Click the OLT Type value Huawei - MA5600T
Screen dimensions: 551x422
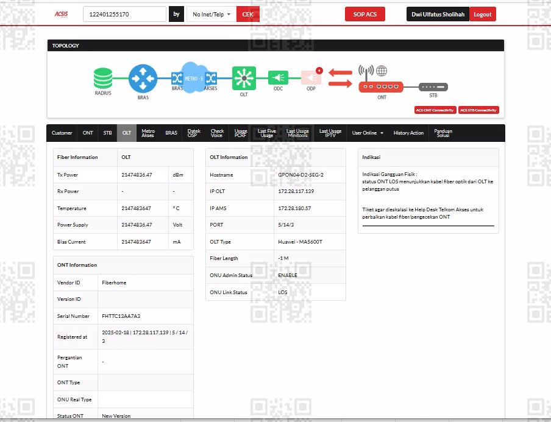(x=300, y=242)
